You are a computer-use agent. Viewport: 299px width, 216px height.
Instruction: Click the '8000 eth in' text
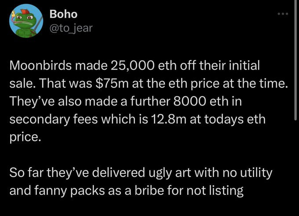point(208,101)
